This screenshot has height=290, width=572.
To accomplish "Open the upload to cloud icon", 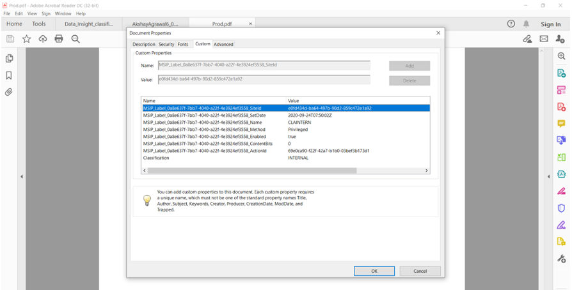I will (x=43, y=38).
